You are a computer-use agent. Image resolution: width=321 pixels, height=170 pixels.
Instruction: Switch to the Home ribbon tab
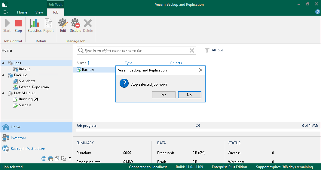click(x=22, y=12)
